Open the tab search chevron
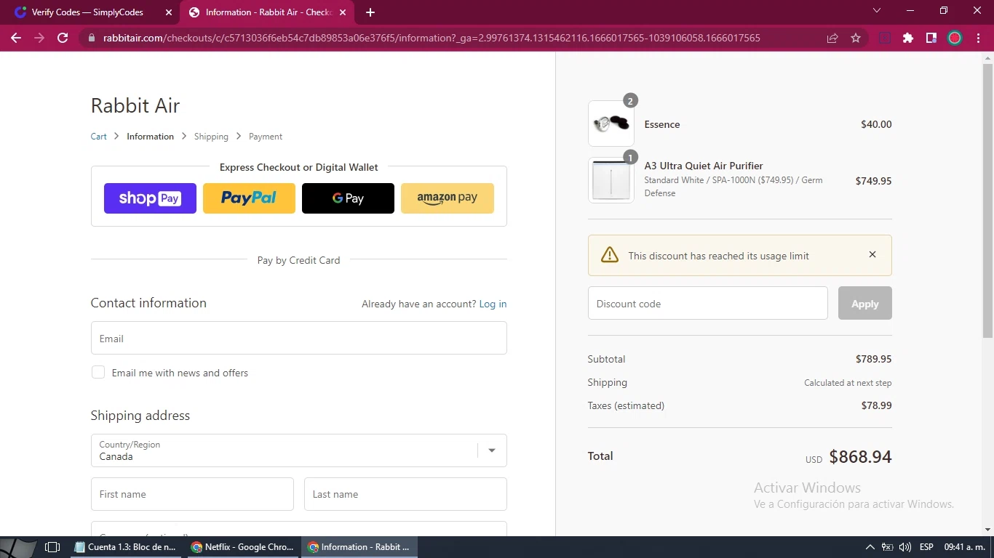The height and width of the screenshot is (558, 994). coord(877,10)
